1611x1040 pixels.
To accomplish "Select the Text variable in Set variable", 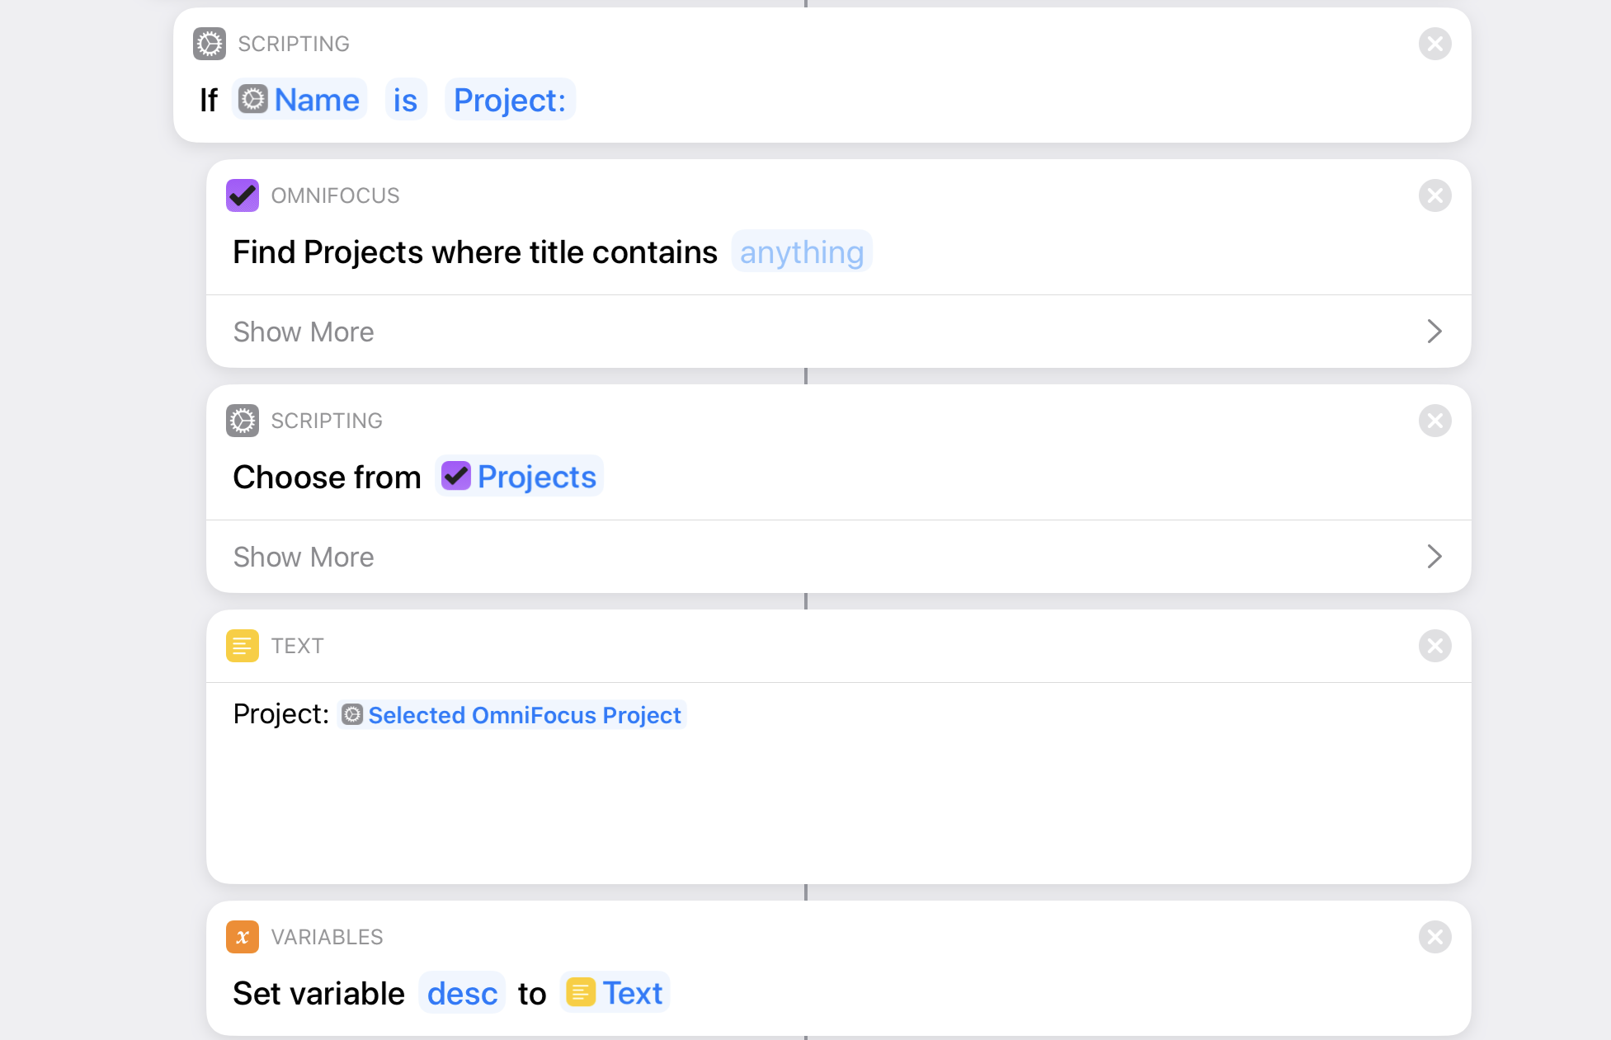I will tap(615, 993).
